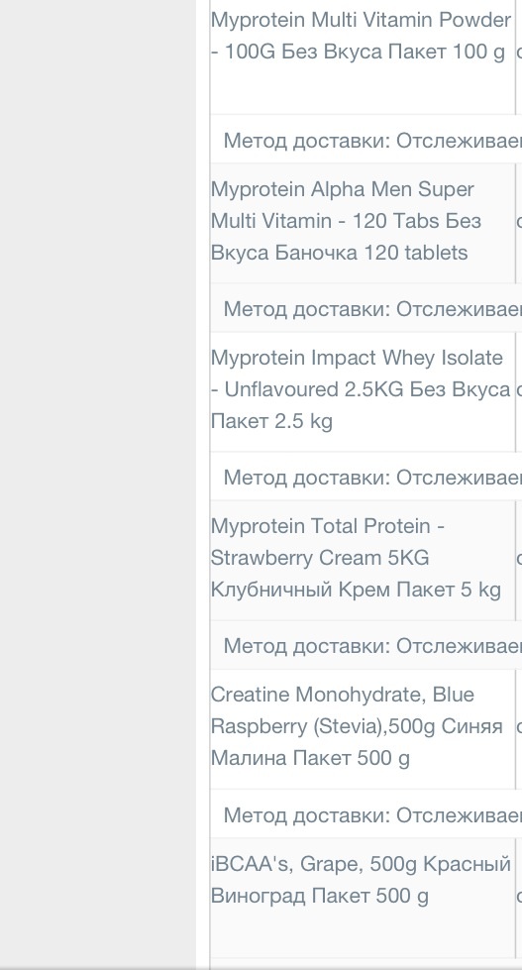This screenshot has height=970, width=522.
Task: Open Myprotein Alpha Men Super Multi Vitamin item
Action: tap(346, 221)
